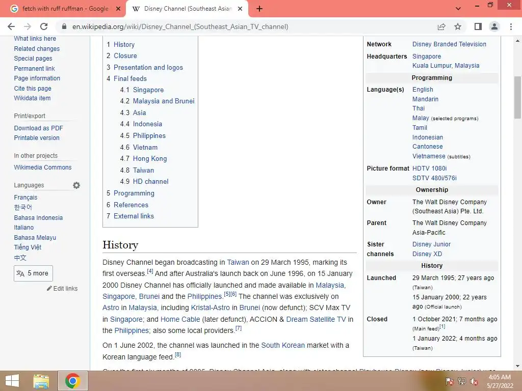Open 'What links here' in sidebar
The width and height of the screenshot is (522, 391).
tap(35, 39)
